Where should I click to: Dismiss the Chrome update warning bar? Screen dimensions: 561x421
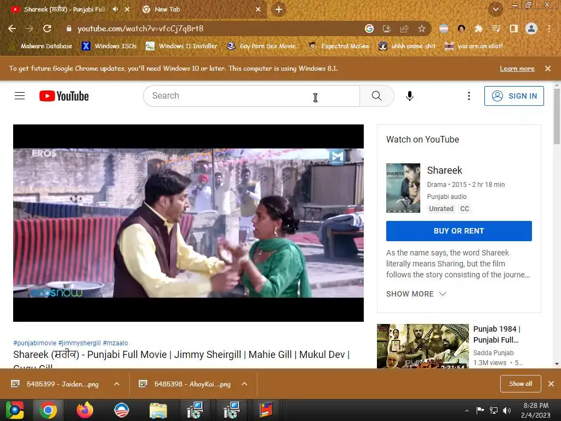click(x=548, y=69)
